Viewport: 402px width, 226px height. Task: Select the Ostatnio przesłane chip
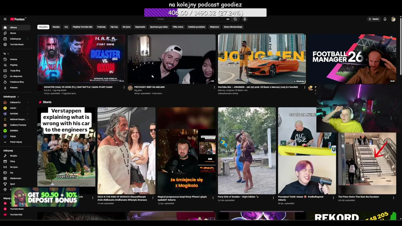click(197, 27)
